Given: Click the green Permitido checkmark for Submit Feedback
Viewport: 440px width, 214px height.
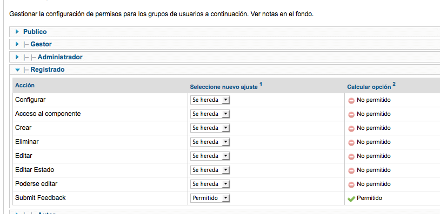Looking at the screenshot, I should (x=351, y=198).
